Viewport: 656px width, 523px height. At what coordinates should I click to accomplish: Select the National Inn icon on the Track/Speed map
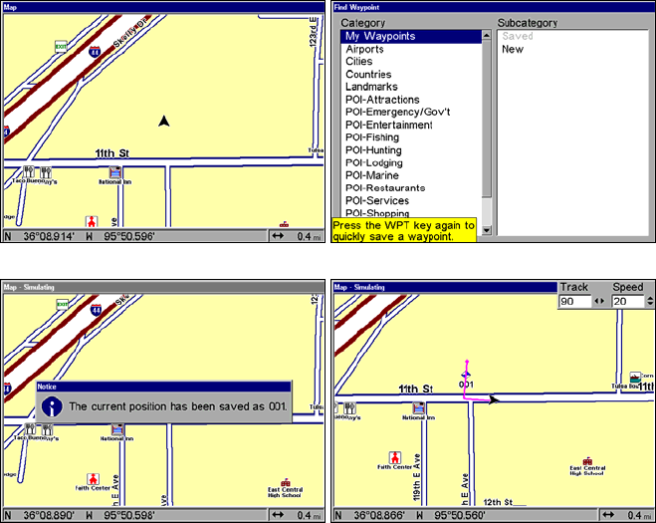coord(419,408)
